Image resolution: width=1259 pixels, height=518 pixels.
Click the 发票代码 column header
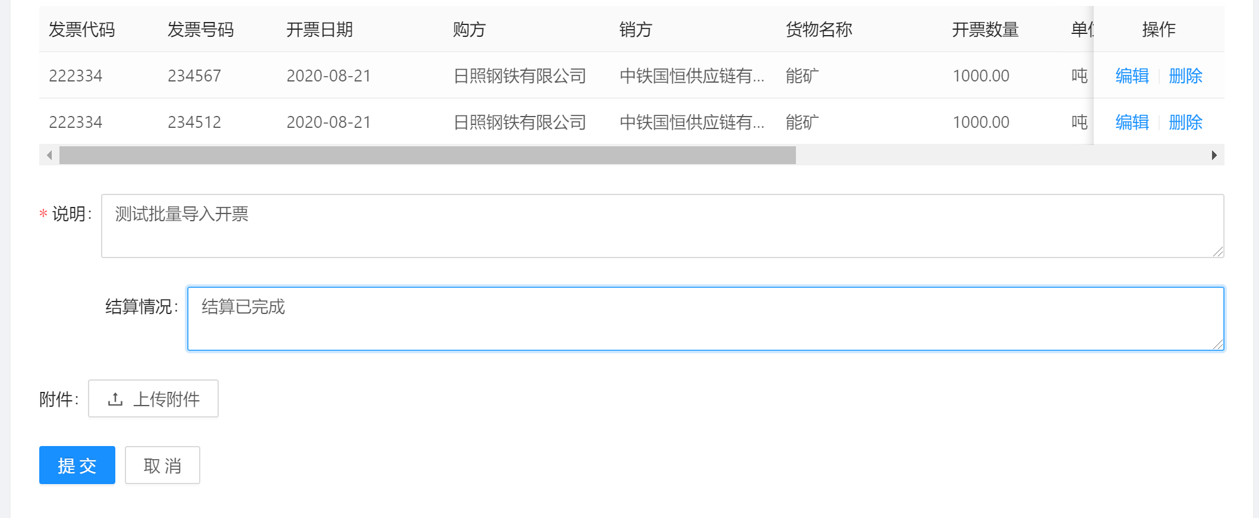82,29
